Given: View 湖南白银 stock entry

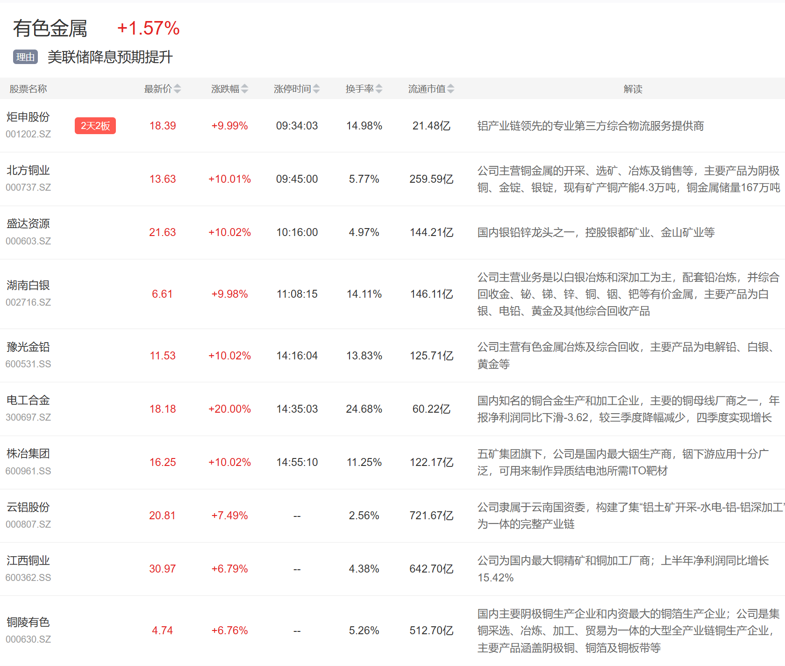Looking at the screenshot, I should tap(28, 286).
